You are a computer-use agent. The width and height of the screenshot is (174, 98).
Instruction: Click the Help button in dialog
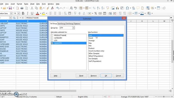pos(55,76)
